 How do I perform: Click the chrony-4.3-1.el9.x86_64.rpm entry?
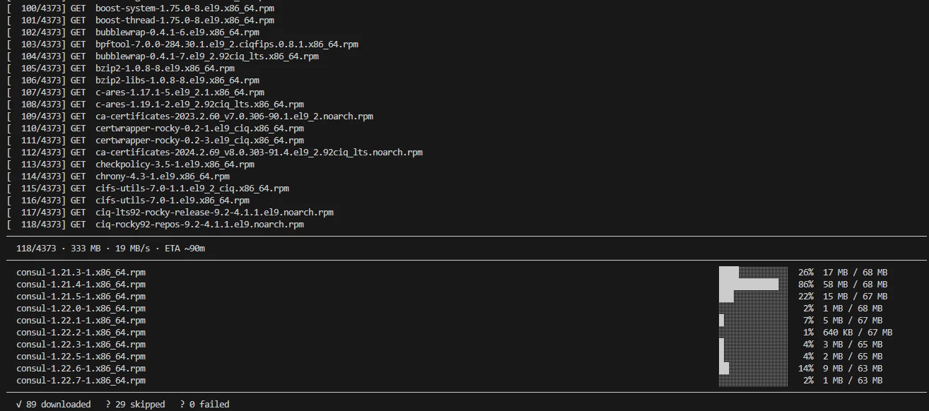[x=163, y=177]
